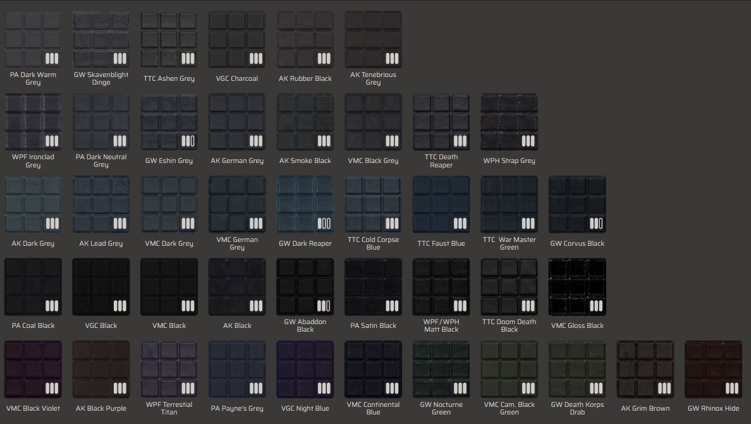751x424 pixels.
Task: Select the WPF Ironclad Grey swatch
Action: (33, 122)
